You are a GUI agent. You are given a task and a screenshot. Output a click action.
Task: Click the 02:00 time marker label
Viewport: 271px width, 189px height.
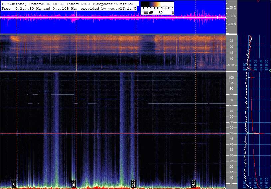[133, 183]
